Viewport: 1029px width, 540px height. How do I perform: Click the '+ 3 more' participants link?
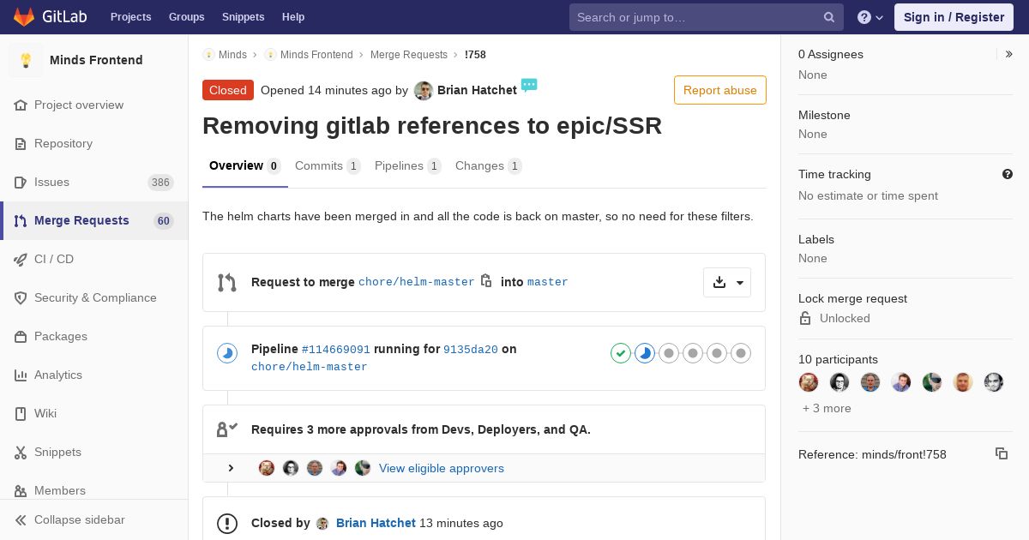pos(827,408)
